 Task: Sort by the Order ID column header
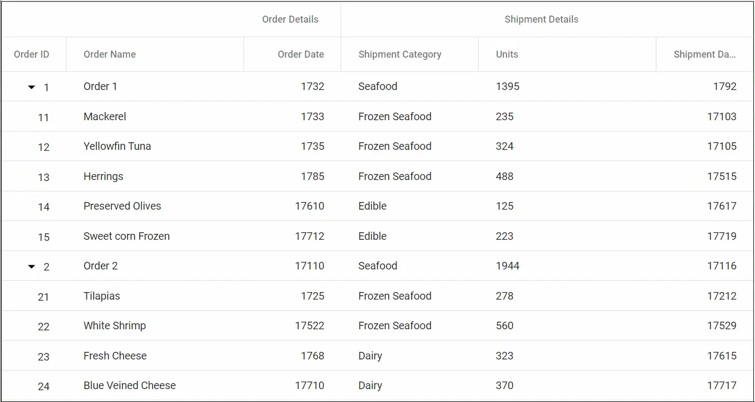pos(32,54)
